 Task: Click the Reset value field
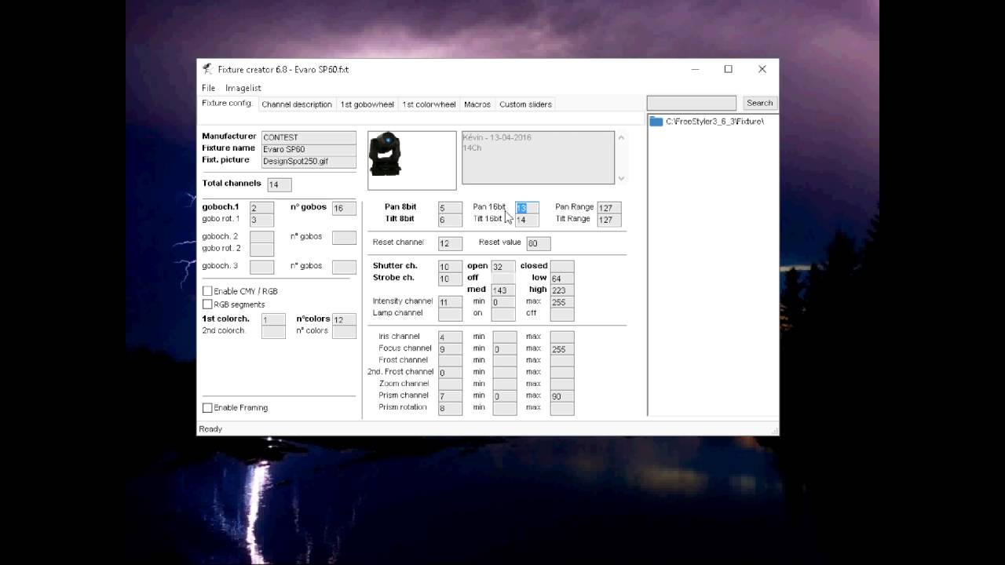coord(538,243)
